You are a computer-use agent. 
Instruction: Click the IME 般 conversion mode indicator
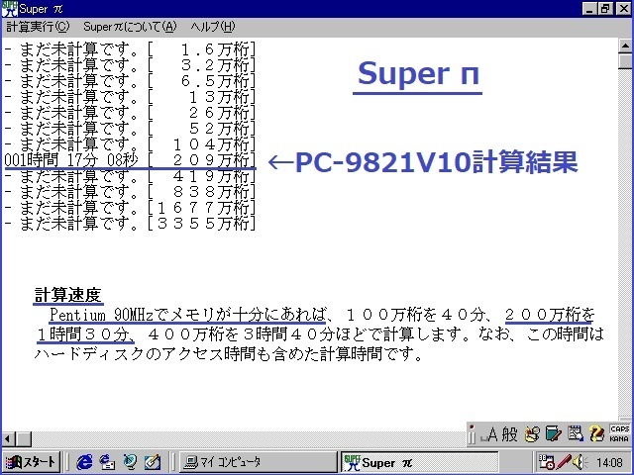(509, 435)
